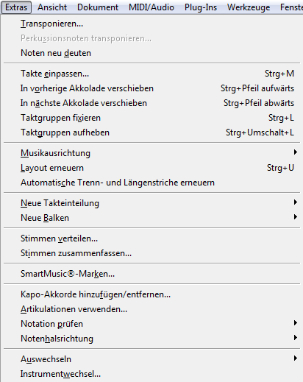Expand the Neue Balken submenu
Screen dimensions: 303x382
tap(151, 218)
